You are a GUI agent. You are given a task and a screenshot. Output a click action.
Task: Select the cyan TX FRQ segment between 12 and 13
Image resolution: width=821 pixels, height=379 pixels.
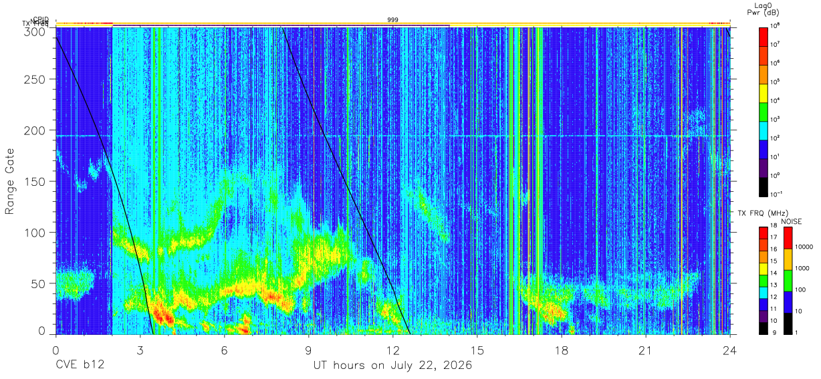(x=763, y=292)
